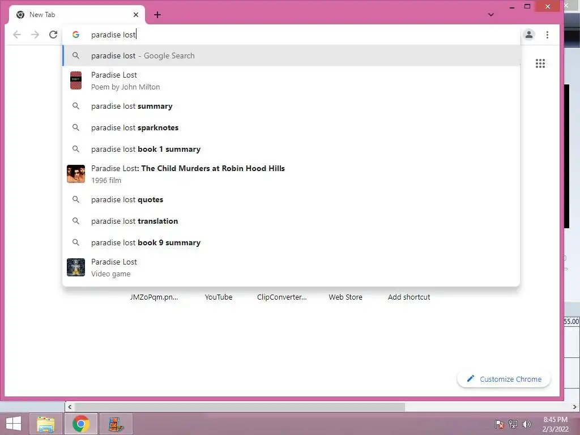Click the video game cover thumbnail
Image resolution: width=580 pixels, height=435 pixels.
click(x=76, y=267)
